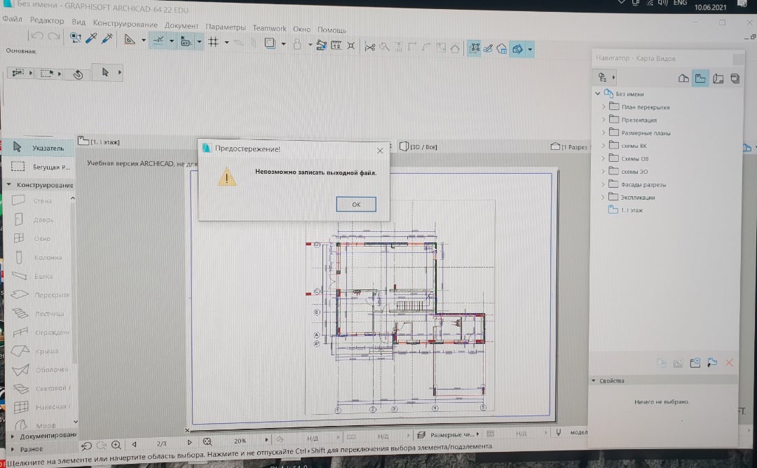Click the View Map folder icon in Navigator

700,78
